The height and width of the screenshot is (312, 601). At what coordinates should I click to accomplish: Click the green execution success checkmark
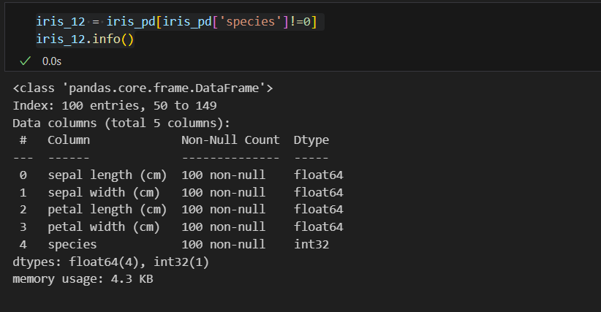(26, 61)
